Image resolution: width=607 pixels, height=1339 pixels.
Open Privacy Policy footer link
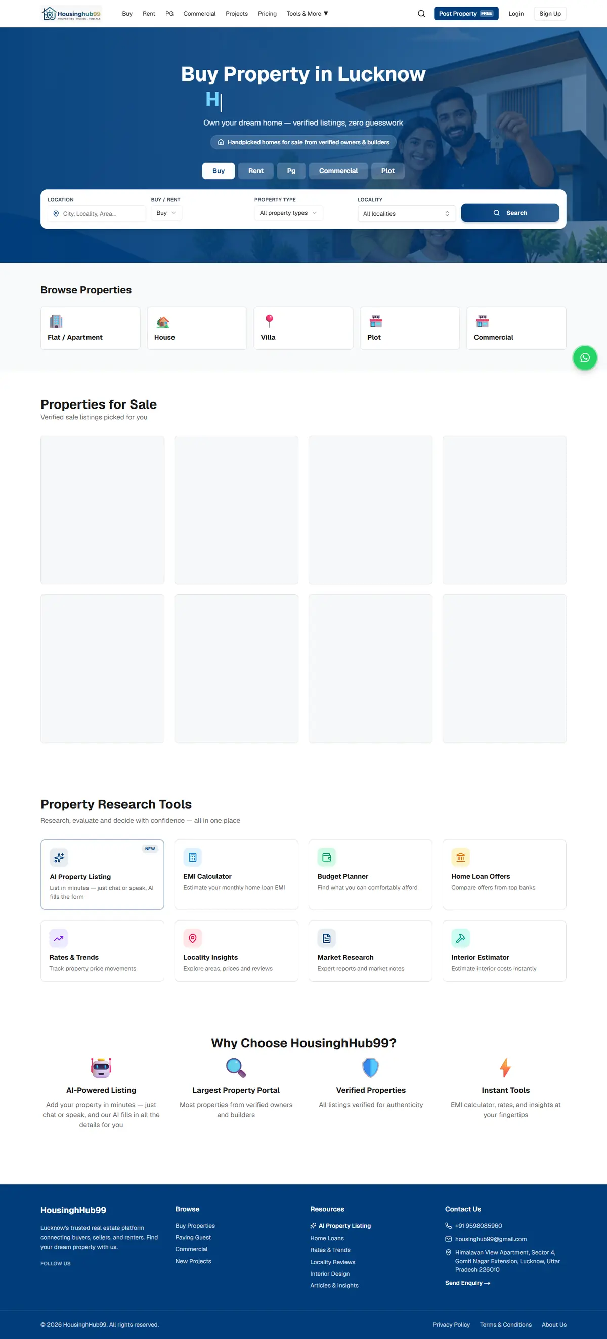point(451,1324)
